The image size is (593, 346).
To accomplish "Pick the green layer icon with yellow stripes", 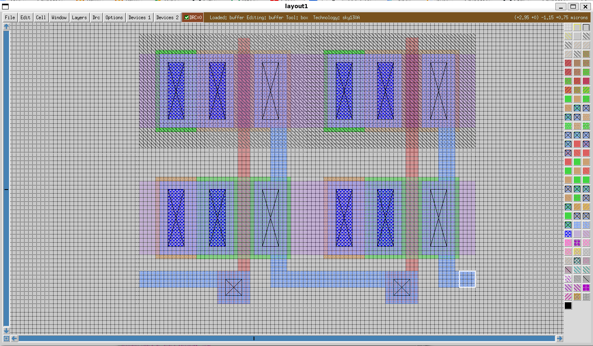I will pos(586,90).
